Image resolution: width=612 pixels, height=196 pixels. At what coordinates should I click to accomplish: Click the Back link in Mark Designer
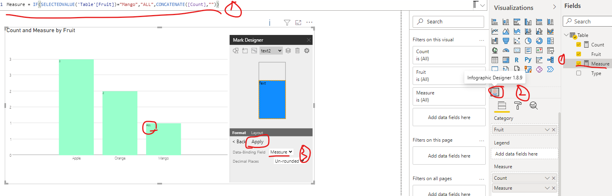click(239, 142)
